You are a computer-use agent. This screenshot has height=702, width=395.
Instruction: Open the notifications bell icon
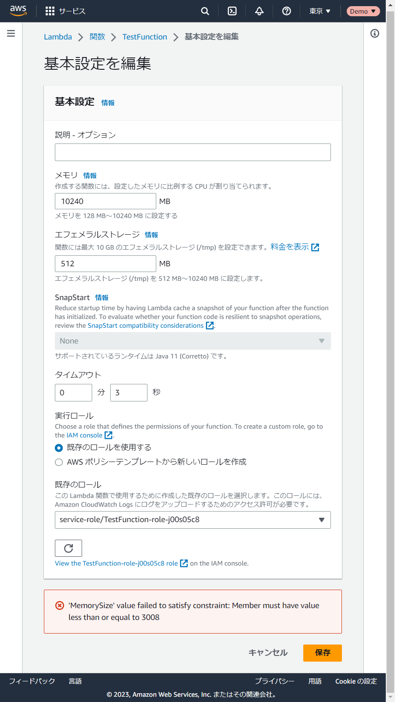(259, 11)
